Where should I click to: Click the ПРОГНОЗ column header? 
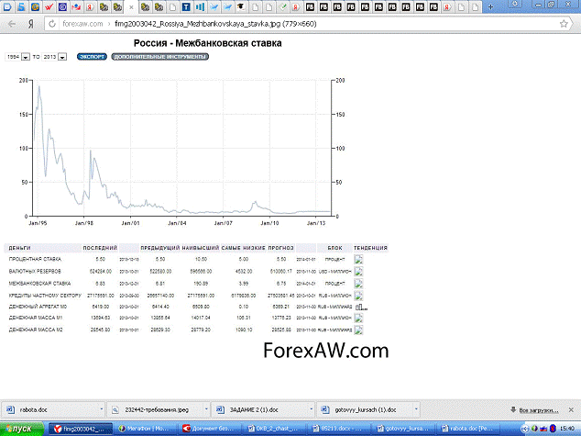coord(280,248)
